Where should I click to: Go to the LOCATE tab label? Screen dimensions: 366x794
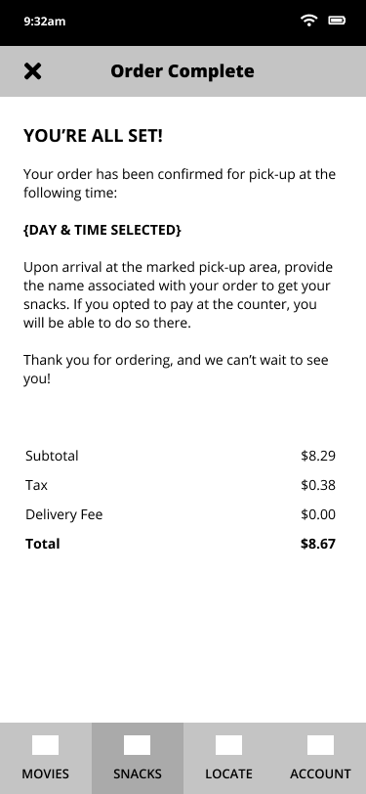pyautogui.click(x=228, y=773)
